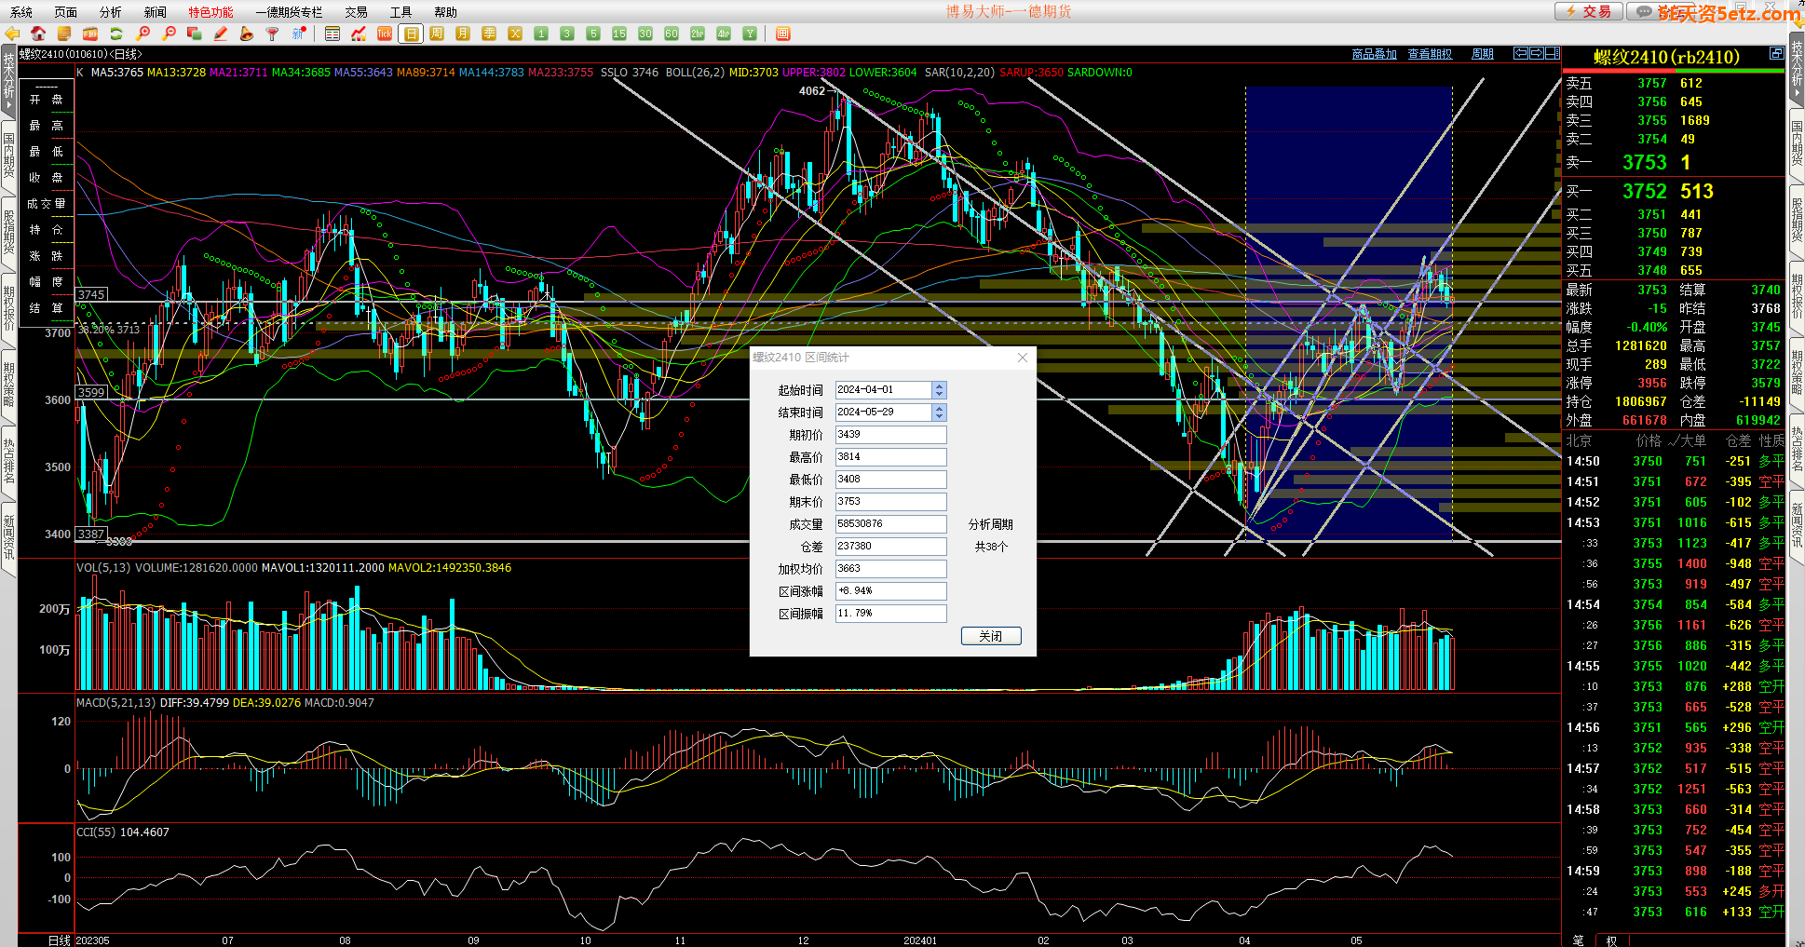Open the 工具 menu
Image resolution: width=1805 pixels, height=947 pixels.
(400, 12)
